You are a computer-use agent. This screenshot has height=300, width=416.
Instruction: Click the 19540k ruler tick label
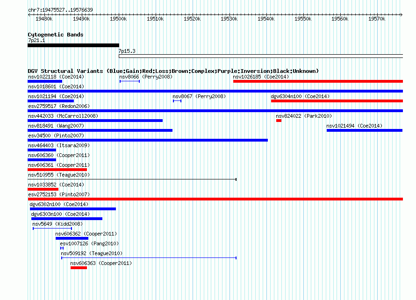click(266, 19)
